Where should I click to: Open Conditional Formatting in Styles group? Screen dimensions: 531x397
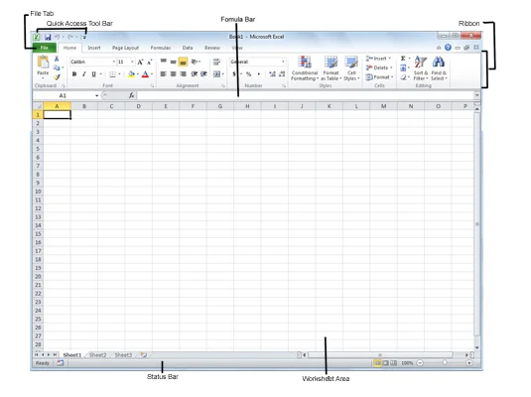coord(305,68)
